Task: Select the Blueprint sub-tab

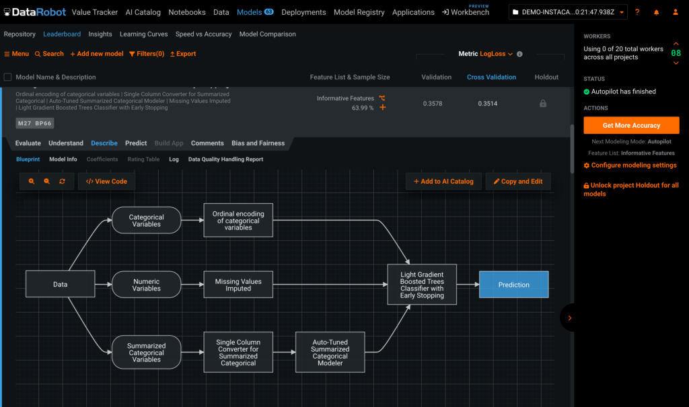Action: pos(28,159)
